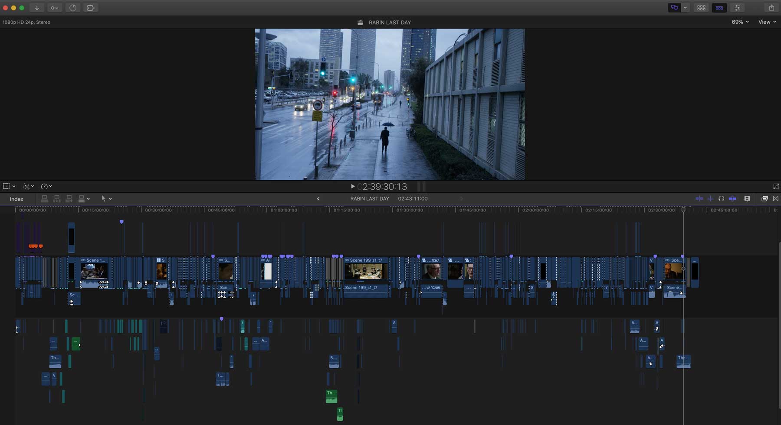Open the Transitions browser icon

click(x=776, y=199)
